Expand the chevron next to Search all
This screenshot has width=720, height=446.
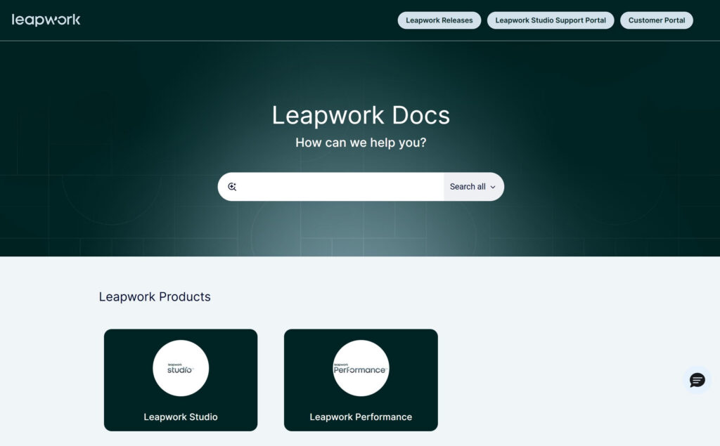493,188
